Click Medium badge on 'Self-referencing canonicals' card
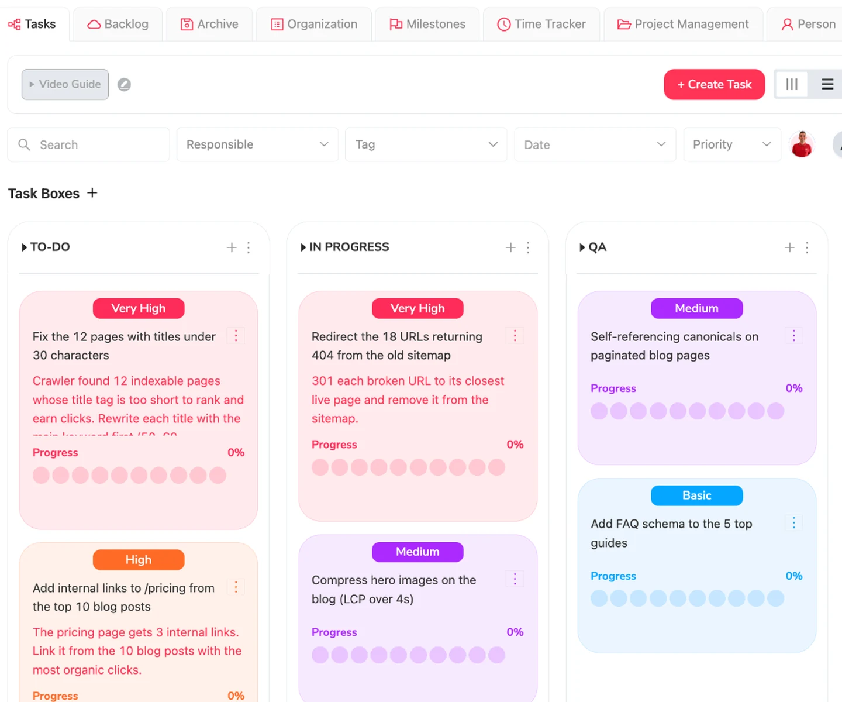The height and width of the screenshot is (702, 842). [696, 308]
